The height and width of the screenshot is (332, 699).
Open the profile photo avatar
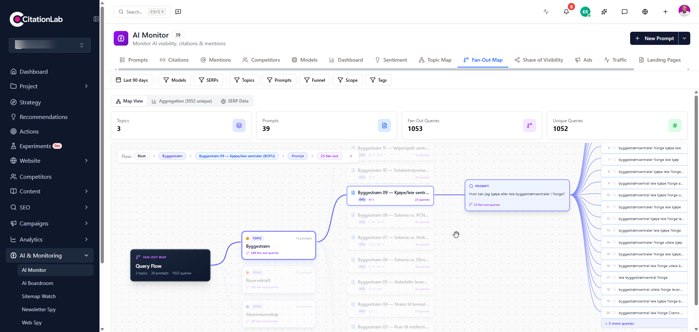click(684, 11)
